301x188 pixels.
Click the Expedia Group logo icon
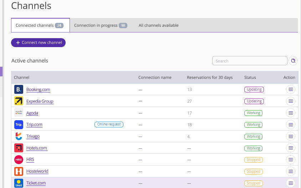(19, 101)
